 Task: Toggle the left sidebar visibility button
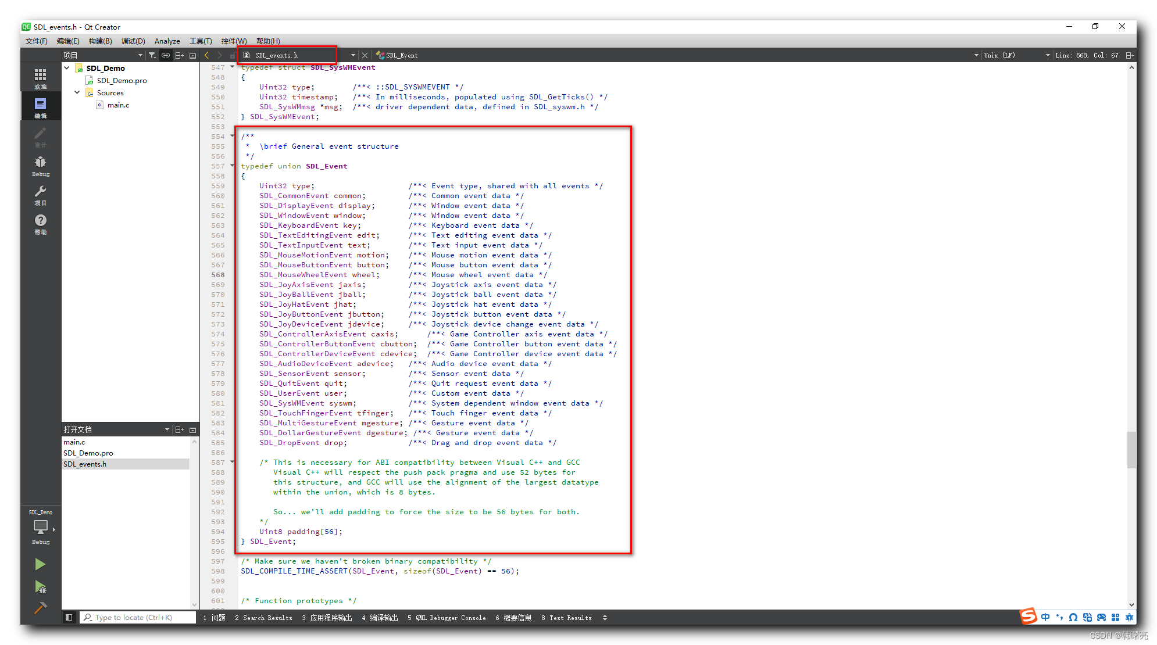[69, 617]
